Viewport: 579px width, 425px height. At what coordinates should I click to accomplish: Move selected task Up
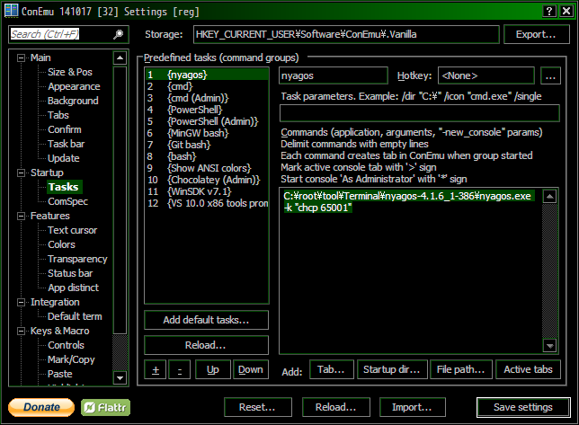tap(213, 369)
